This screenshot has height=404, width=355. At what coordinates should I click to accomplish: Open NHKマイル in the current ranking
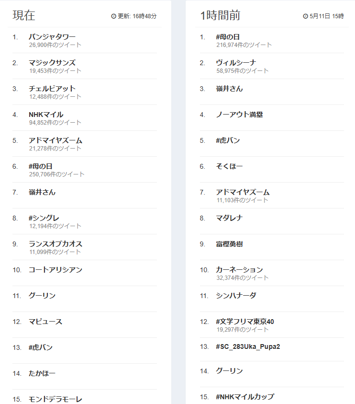pyautogui.click(x=46, y=115)
